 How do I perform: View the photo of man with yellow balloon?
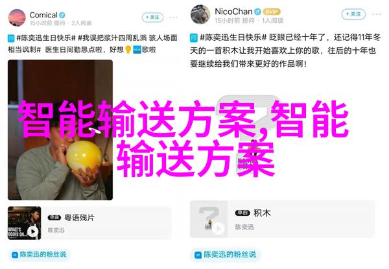[x=60, y=130]
